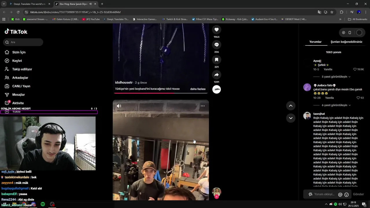Viewport: 370px width, 208px height.
Task: Open a new browser tab
Action: coord(102,4)
